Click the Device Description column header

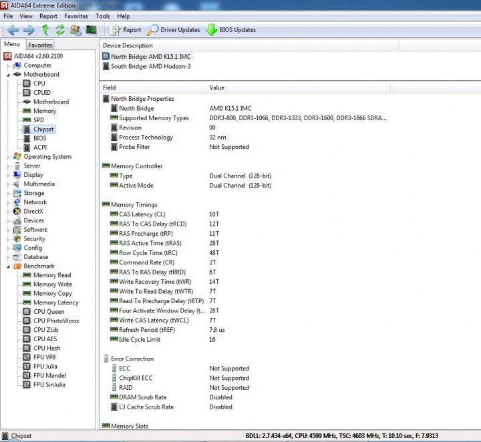pos(249,45)
